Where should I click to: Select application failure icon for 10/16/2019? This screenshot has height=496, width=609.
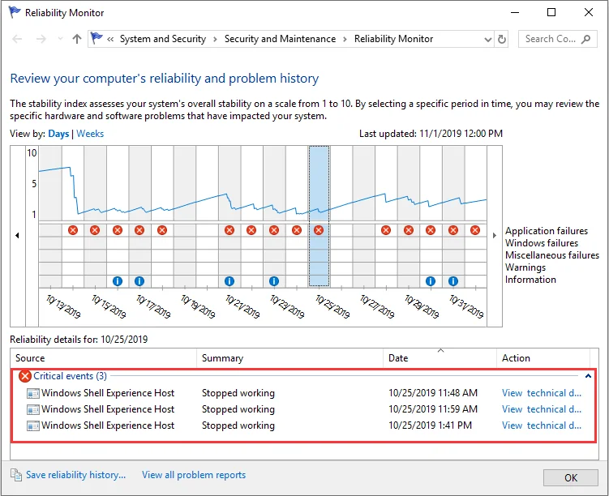point(118,230)
